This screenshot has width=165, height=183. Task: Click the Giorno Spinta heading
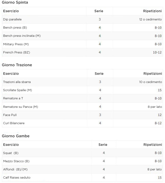click(x=15, y=2)
